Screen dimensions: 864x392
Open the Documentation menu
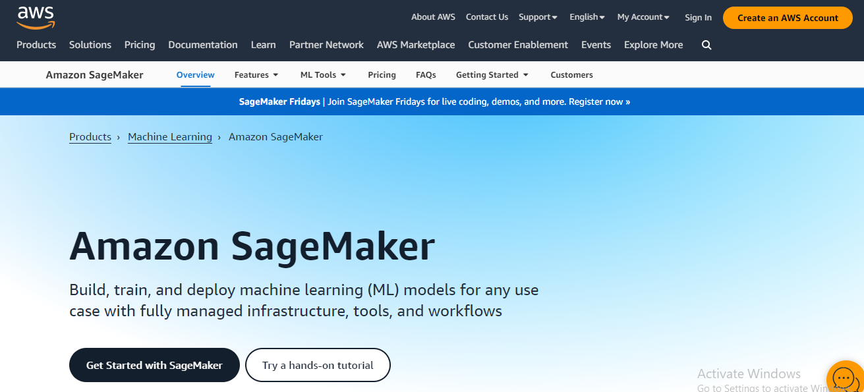pos(203,45)
